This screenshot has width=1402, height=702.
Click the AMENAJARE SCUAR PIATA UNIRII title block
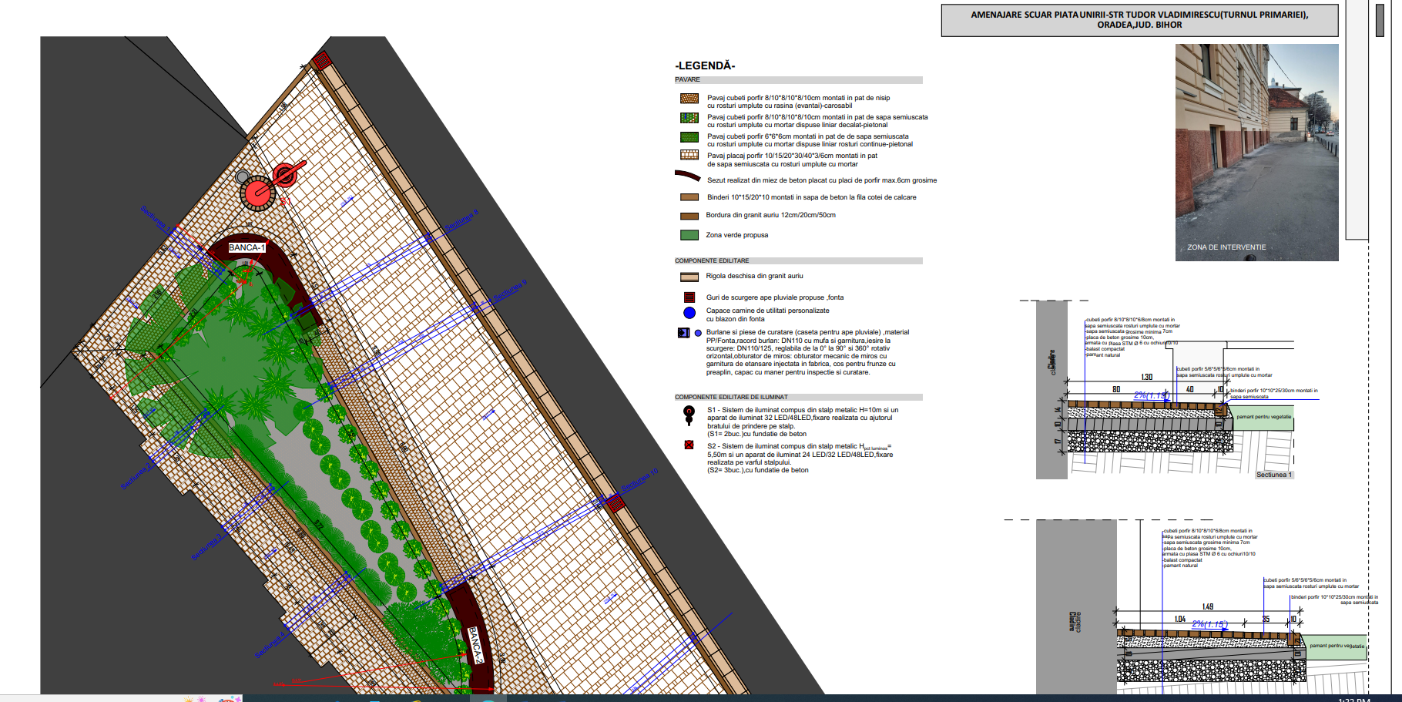(x=1139, y=20)
